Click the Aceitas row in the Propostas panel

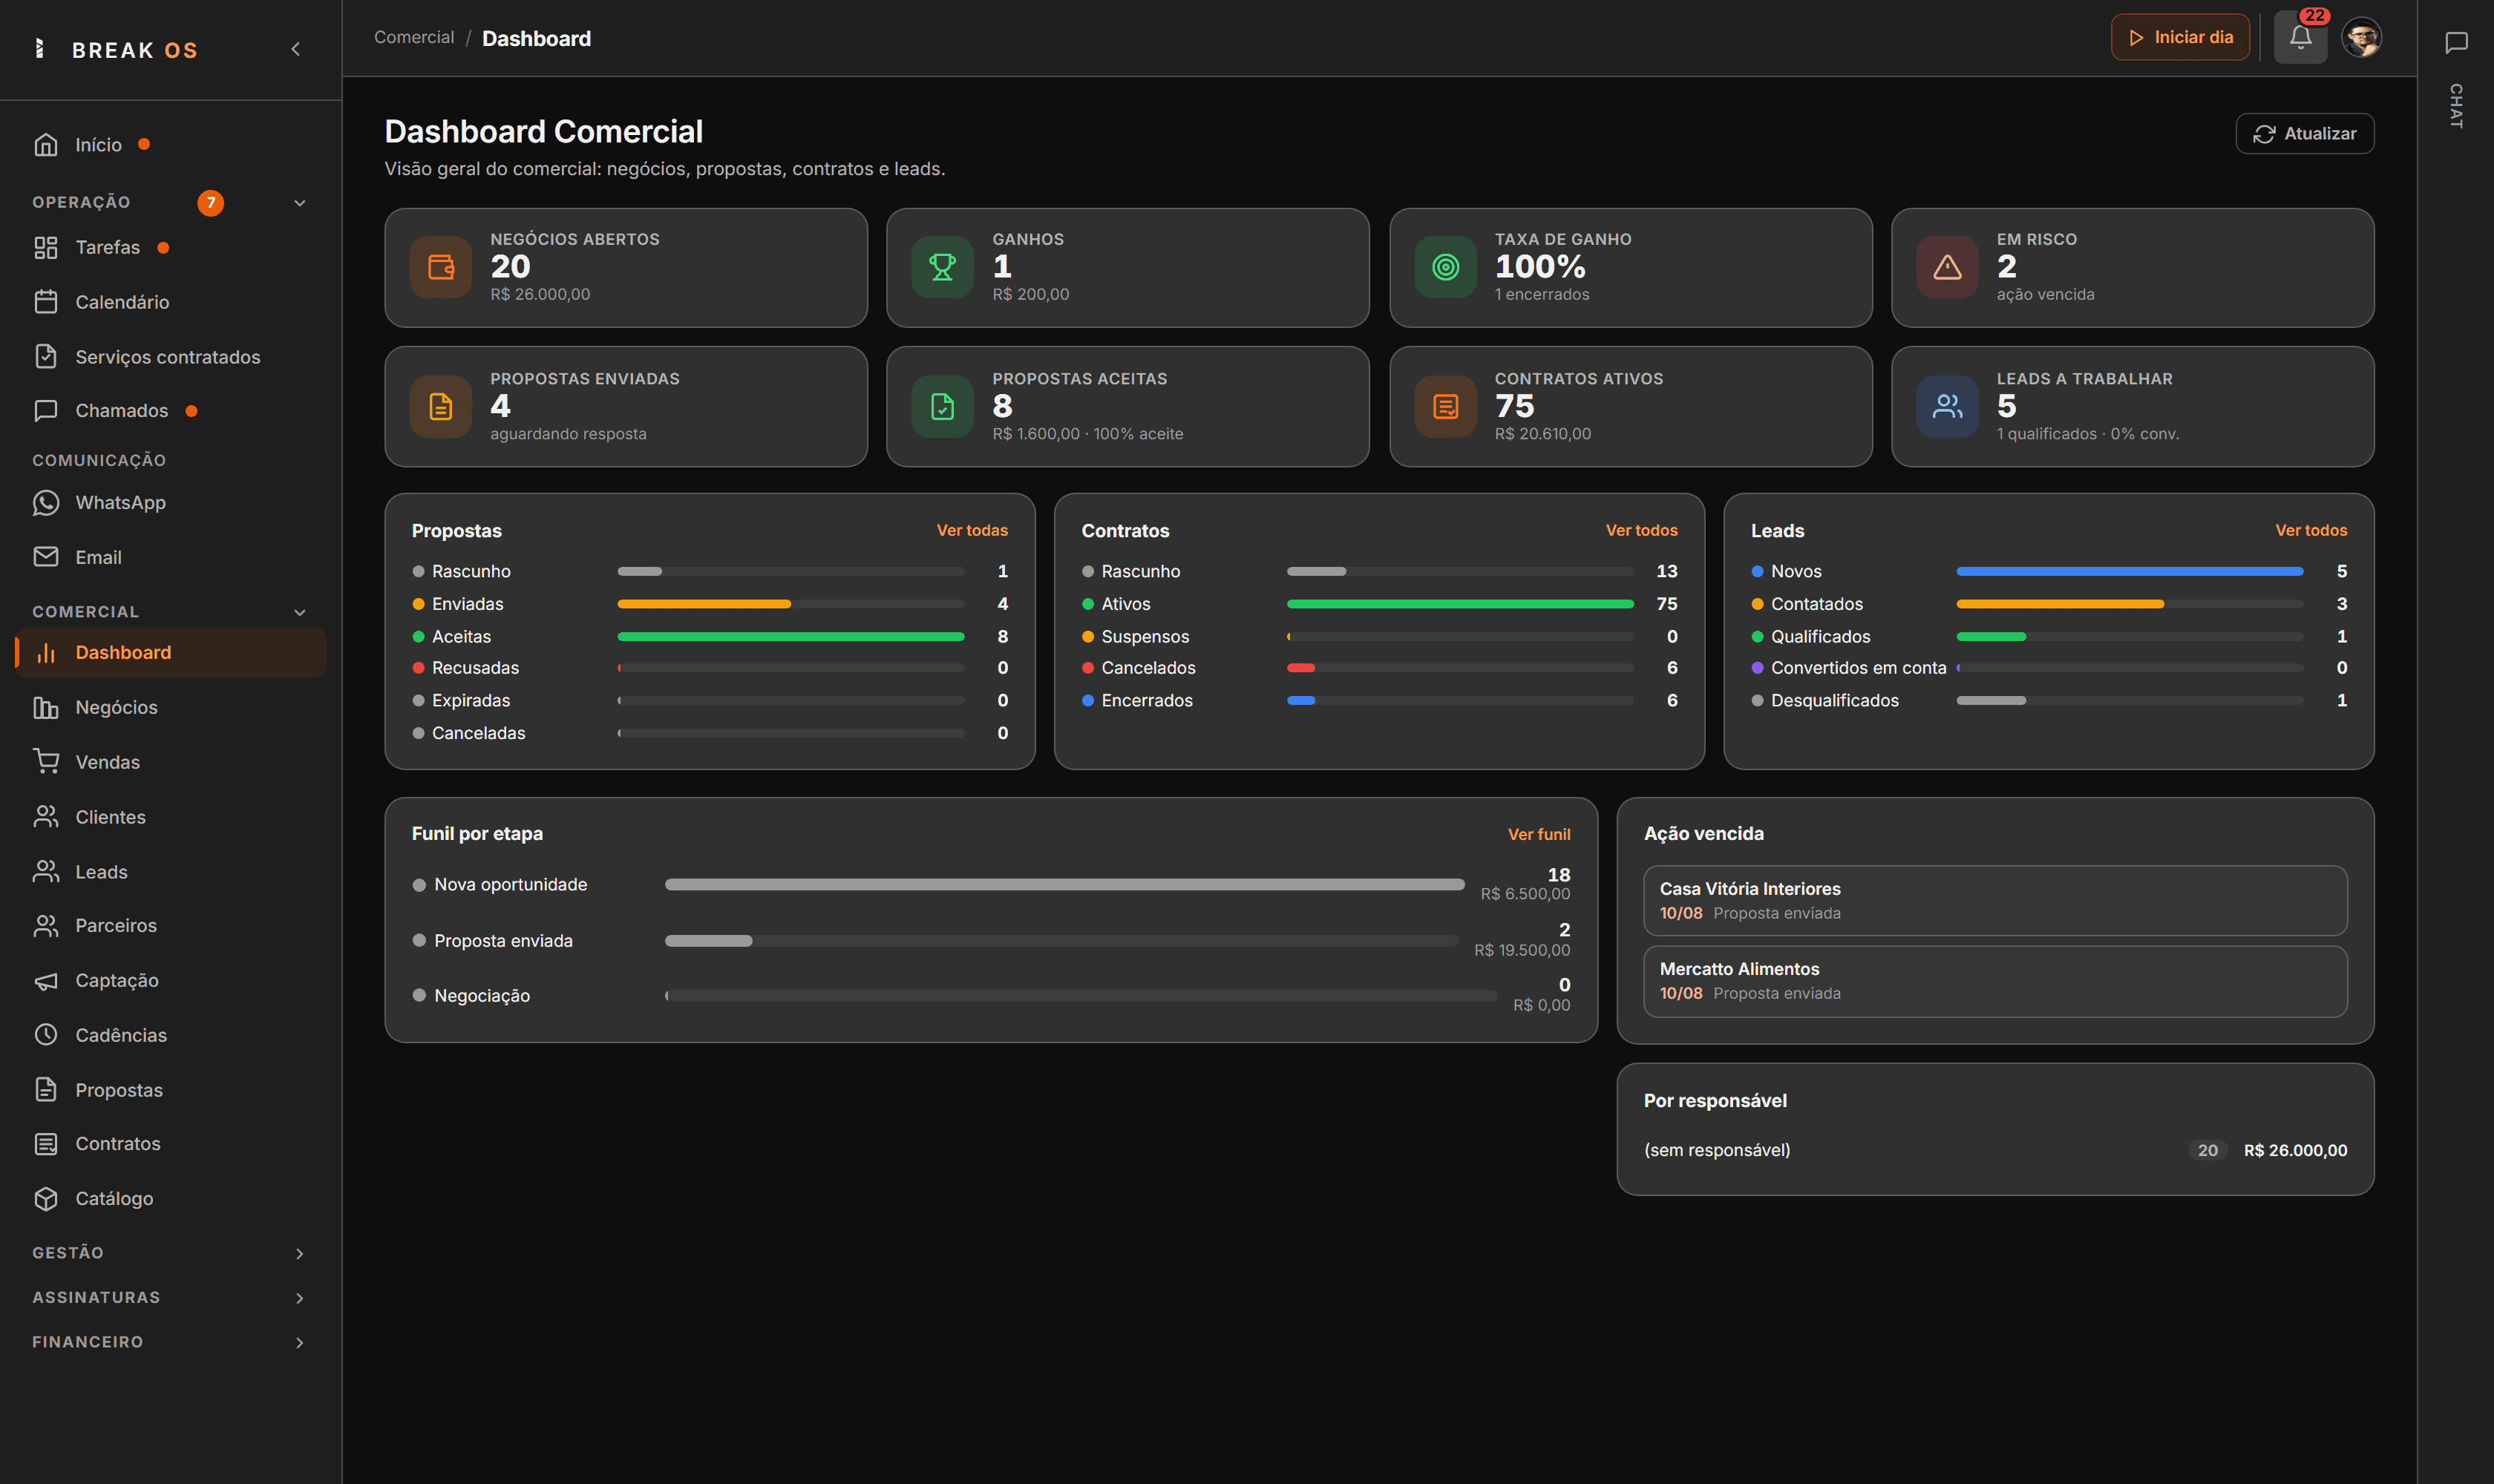pos(710,637)
